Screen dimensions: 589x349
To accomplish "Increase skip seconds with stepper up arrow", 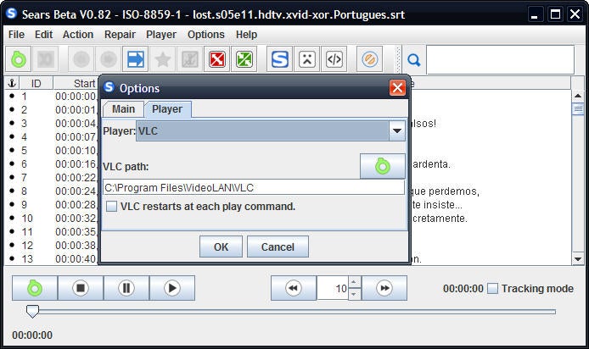I will pyautogui.click(x=353, y=282).
